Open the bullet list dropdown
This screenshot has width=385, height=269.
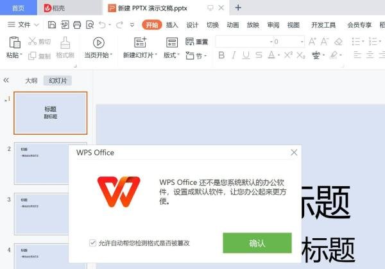[363, 42]
